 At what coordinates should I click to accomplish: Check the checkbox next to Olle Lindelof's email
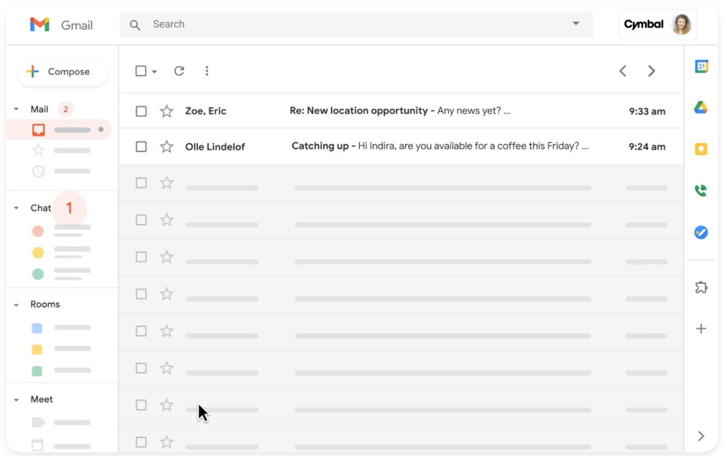point(141,146)
